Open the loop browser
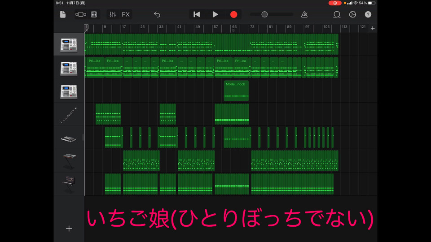Viewport: 431px width, 242px height. [x=337, y=14]
